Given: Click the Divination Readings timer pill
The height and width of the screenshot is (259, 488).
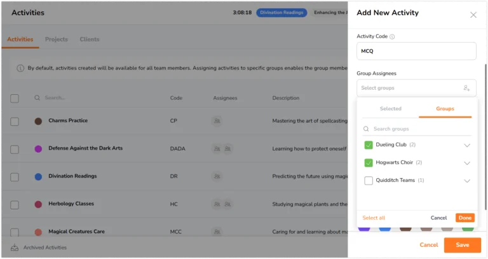Looking at the screenshot, I should pos(281,13).
